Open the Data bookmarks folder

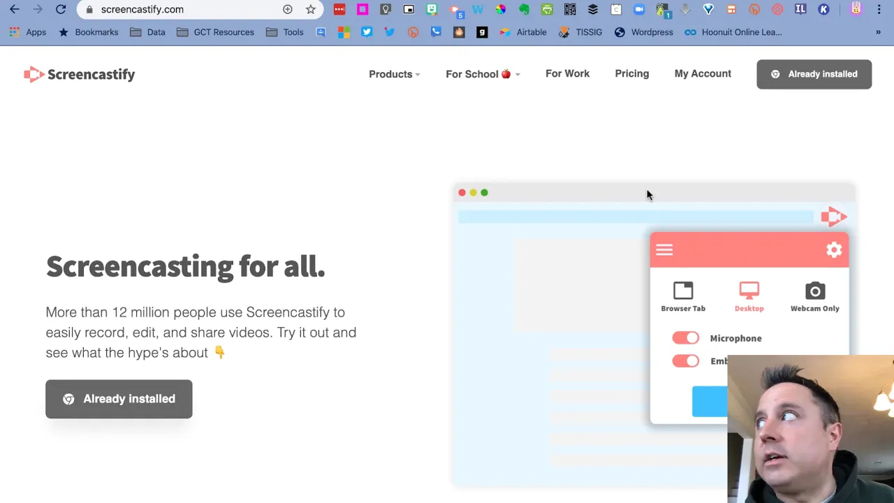pos(148,32)
